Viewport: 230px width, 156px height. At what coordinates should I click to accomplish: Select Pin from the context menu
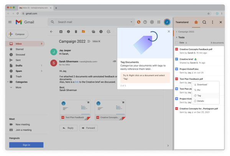click(x=205, y=90)
